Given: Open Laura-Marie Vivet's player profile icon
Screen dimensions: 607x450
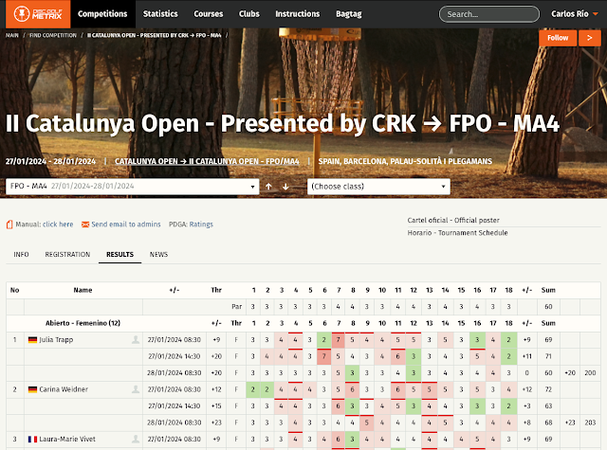Looking at the screenshot, I should coord(136,440).
